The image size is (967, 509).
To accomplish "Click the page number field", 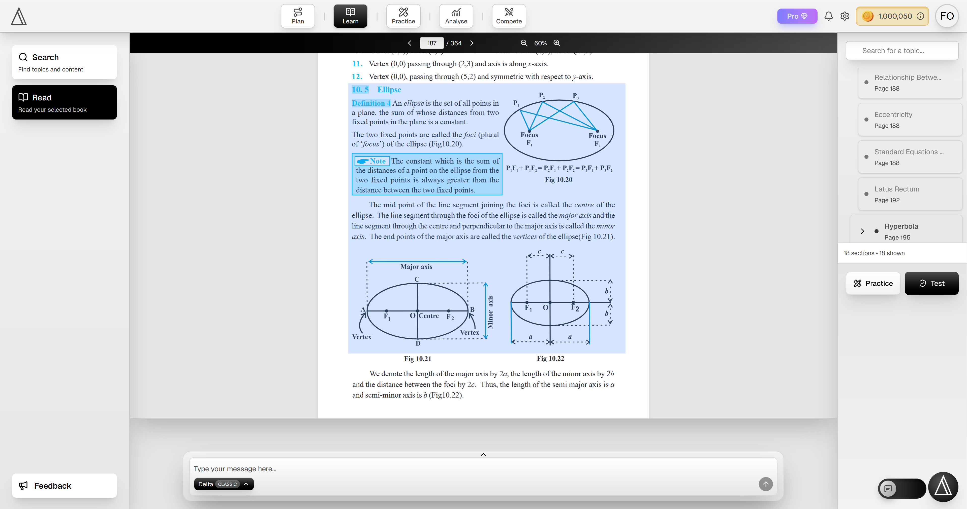I will tap(432, 43).
